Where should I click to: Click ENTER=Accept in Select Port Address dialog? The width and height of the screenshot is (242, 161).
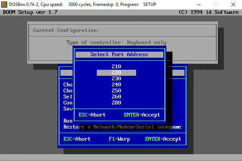pos(142,115)
